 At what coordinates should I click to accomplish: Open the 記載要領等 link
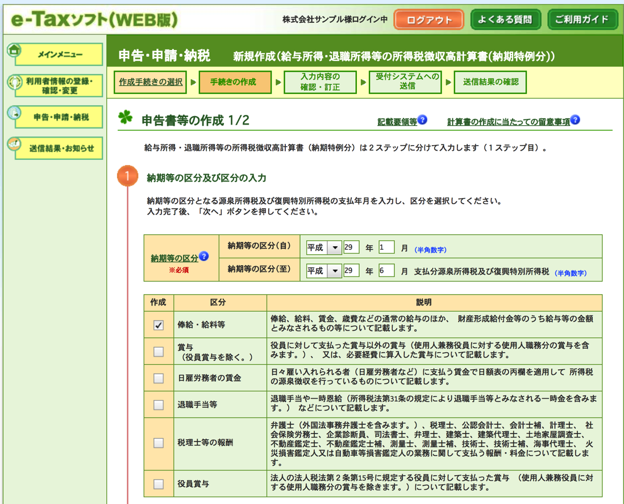pos(397,122)
